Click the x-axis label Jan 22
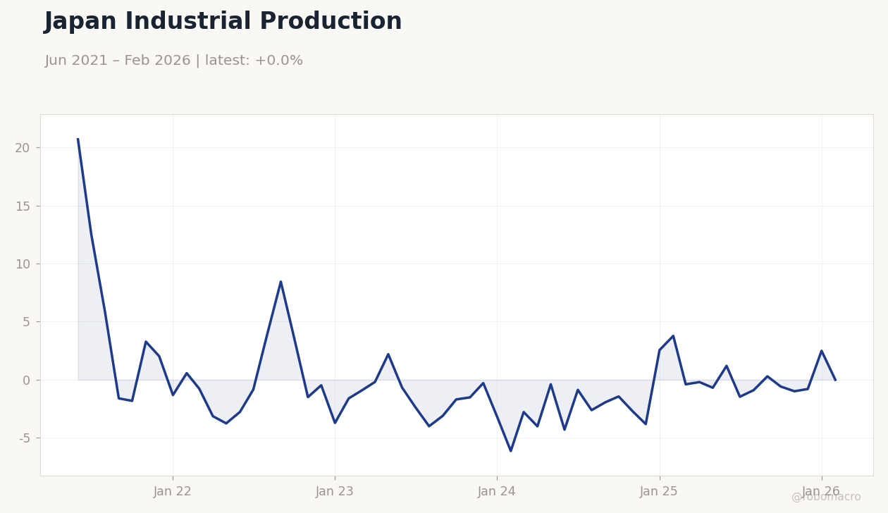The image size is (888, 513). pyautogui.click(x=173, y=492)
